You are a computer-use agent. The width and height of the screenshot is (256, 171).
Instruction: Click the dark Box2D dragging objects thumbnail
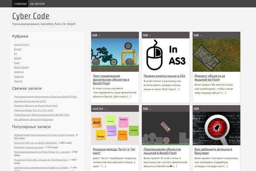pyautogui.click(x=166, y=128)
